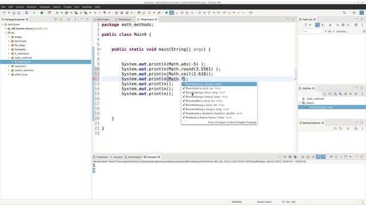This screenshot has width=366, height=205.
Task: Select Main9.java in Package Explorer
Action: (46, 62)
